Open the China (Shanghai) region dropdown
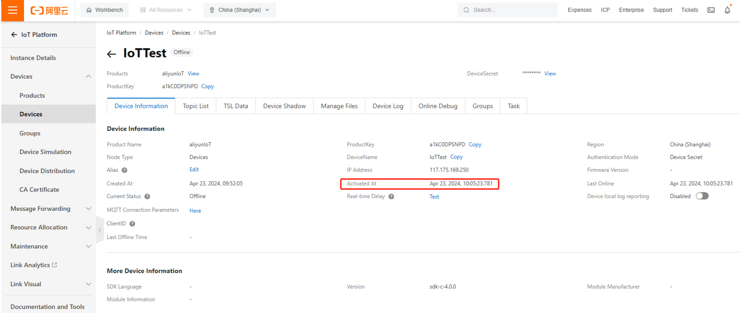Screen dimensions: 746x313 coord(240,10)
